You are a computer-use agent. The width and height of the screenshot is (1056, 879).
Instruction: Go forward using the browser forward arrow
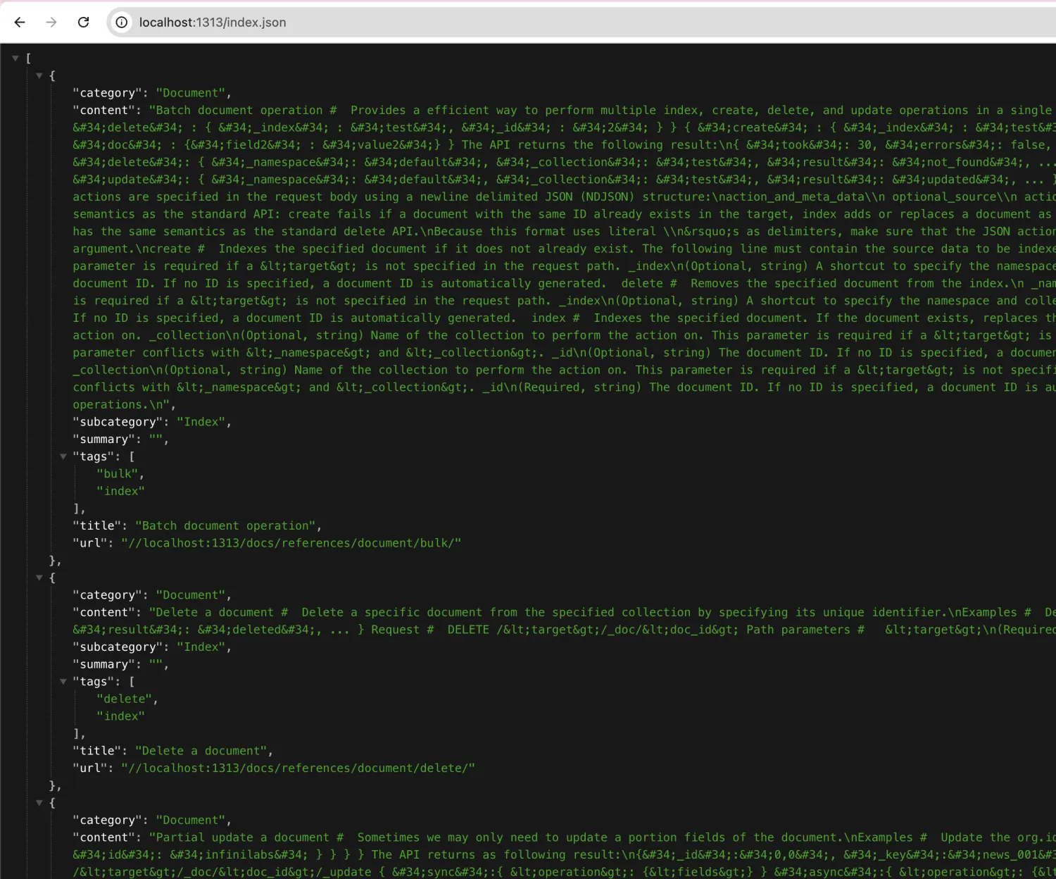coord(51,23)
